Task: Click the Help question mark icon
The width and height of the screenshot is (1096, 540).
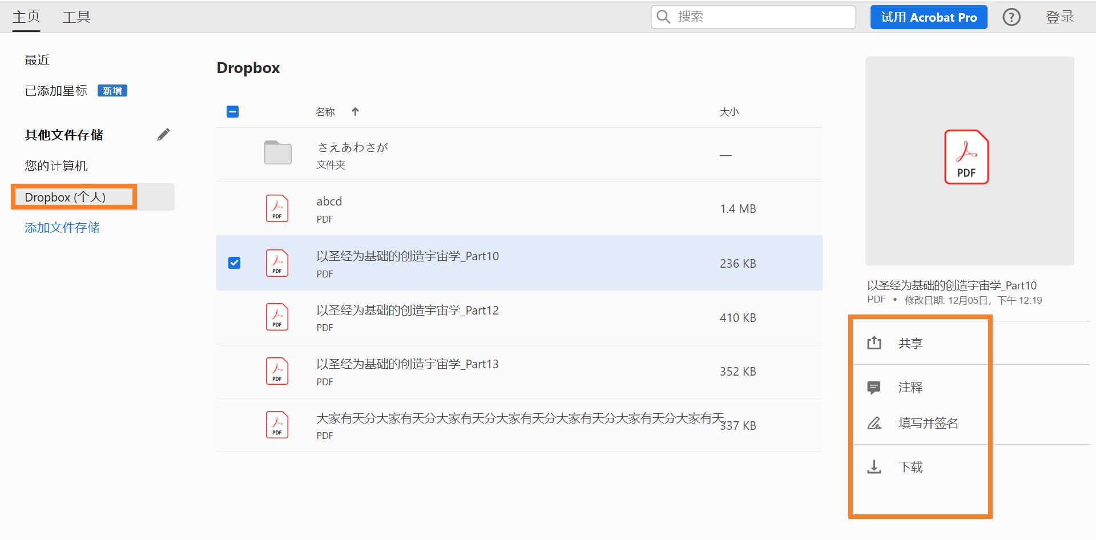Action: [1012, 17]
